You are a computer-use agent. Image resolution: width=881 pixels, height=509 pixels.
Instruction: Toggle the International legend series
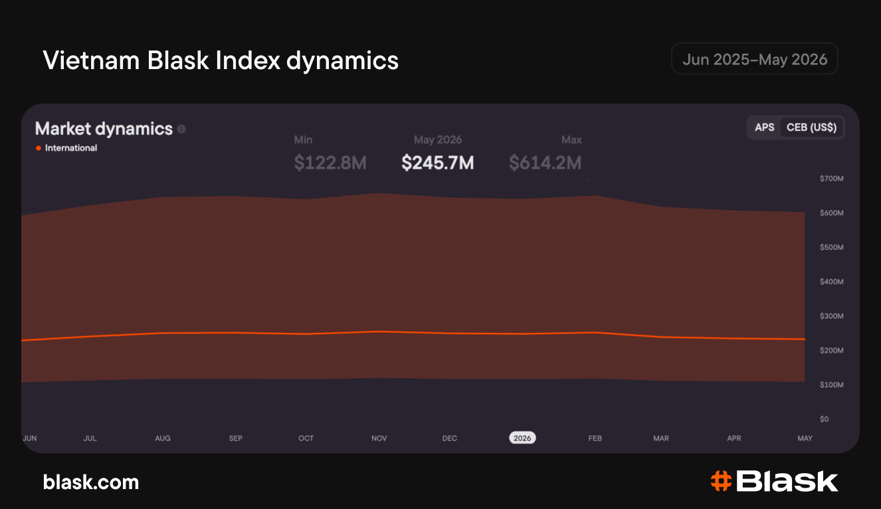tap(66, 148)
